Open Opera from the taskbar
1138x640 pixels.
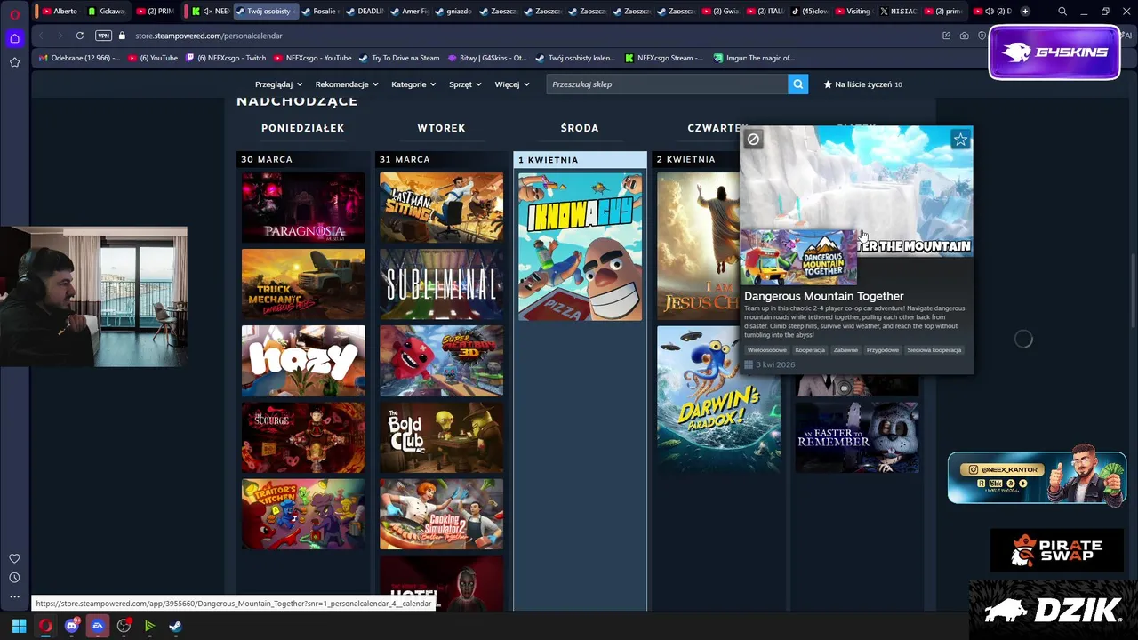click(x=45, y=626)
